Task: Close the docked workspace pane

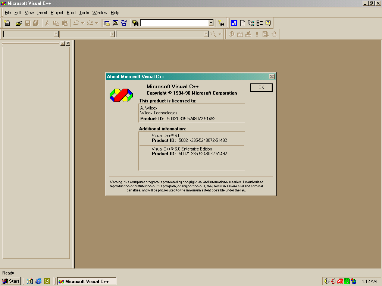Action: (68, 44)
